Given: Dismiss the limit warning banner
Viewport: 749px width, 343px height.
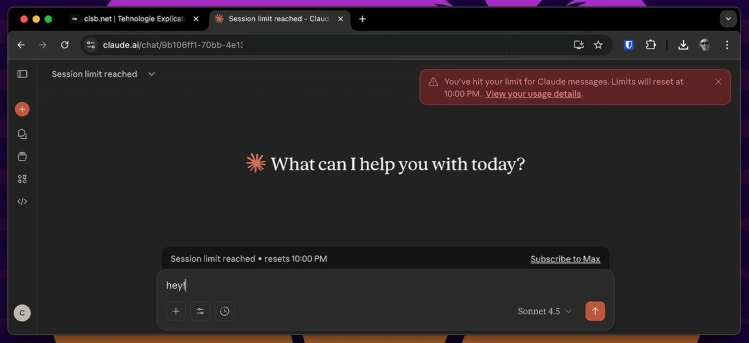Looking at the screenshot, I should (718, 82).
